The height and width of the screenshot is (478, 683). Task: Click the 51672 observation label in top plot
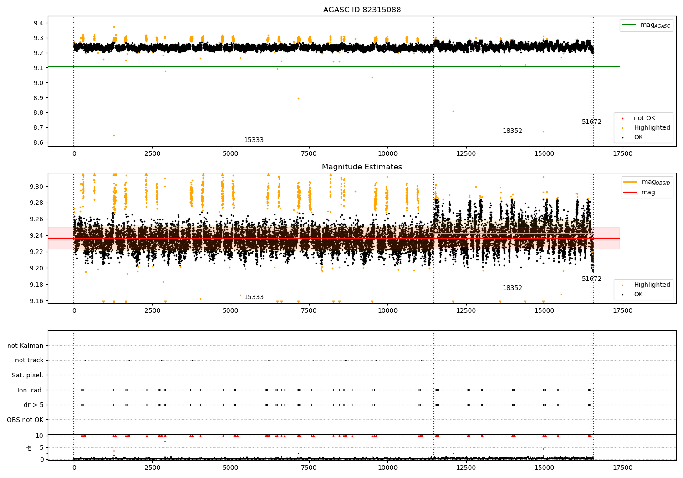point(591,122)
